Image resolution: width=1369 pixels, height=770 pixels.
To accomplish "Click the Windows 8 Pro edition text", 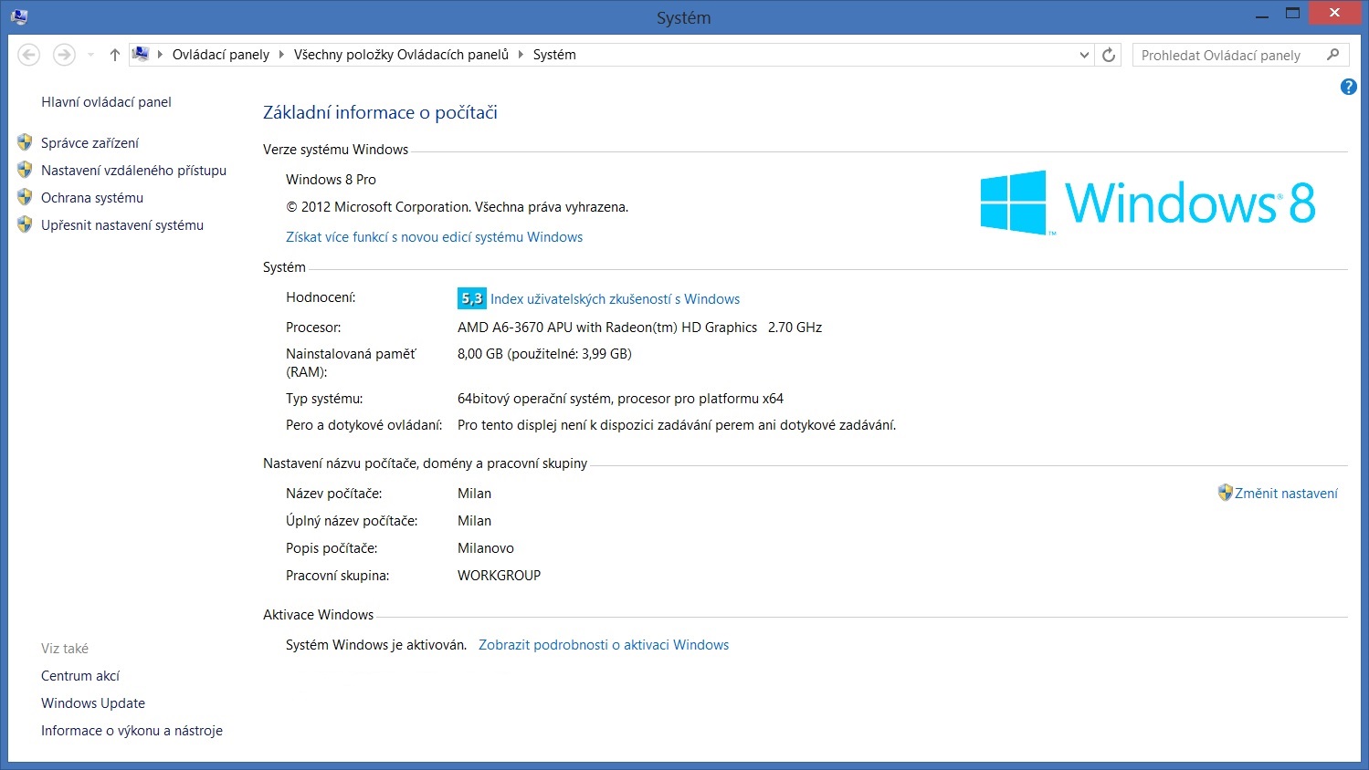I will coord(331,180).
